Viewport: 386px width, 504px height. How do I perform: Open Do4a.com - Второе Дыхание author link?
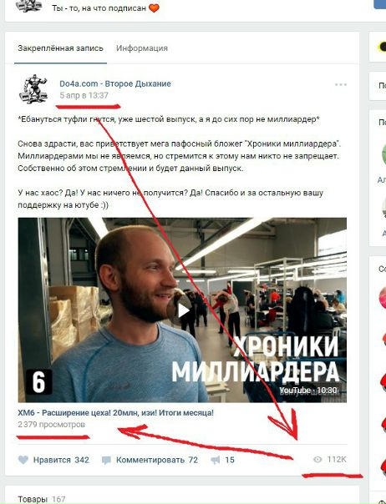pyautogui.click(x=115, y=83)
